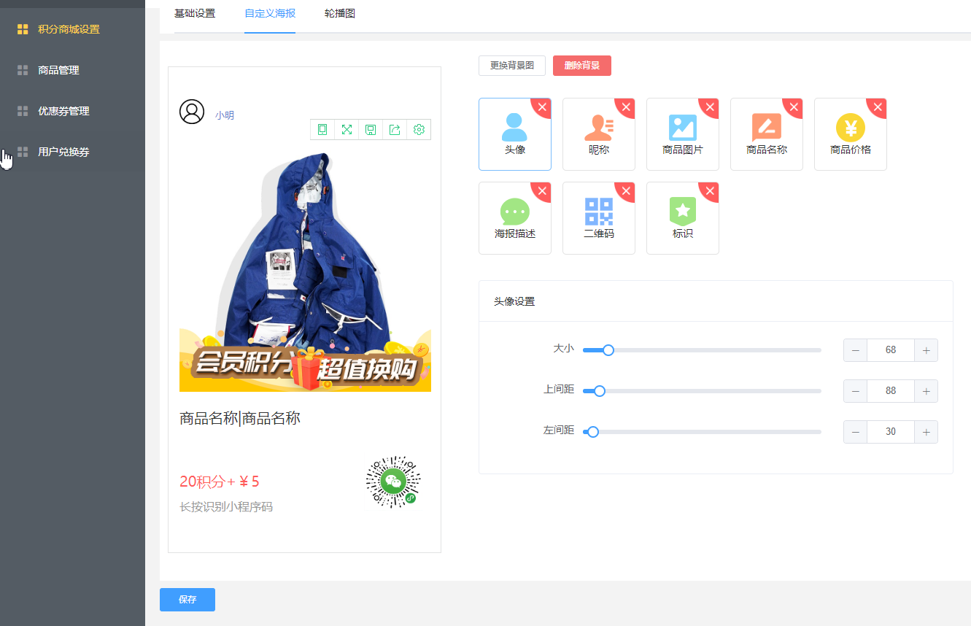Click the floppy disk save icon
This screenshot has height=626, width=971.
click(371, 130)
